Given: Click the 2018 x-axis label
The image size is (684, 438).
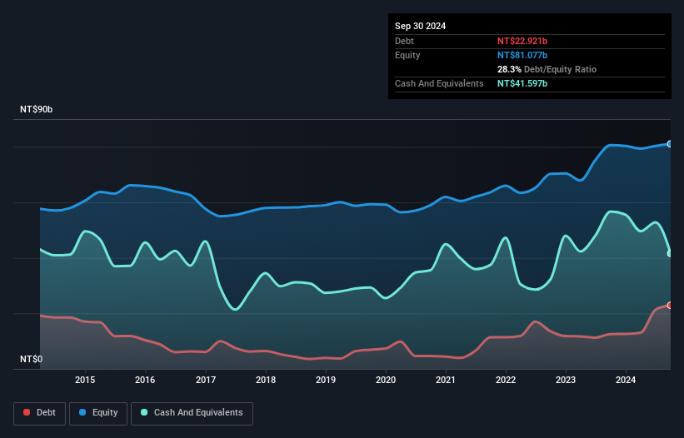Looking at the screenshot, I should pyautogui.click(x=266, y=380).
